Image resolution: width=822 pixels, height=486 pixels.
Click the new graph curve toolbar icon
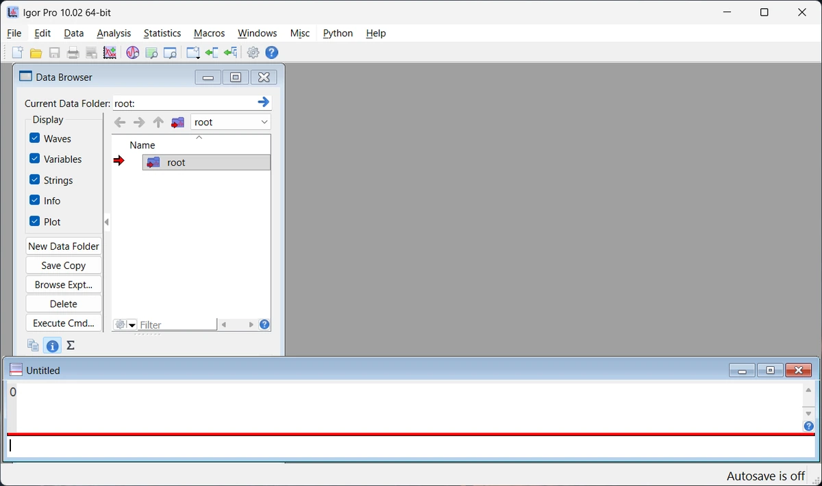[x=110, y=53]
